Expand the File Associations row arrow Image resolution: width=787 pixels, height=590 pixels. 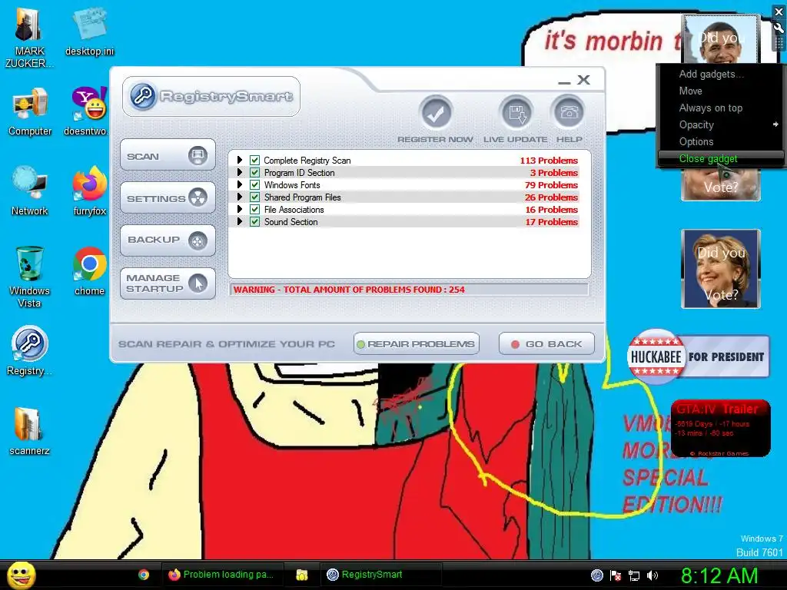pos(240,209)
